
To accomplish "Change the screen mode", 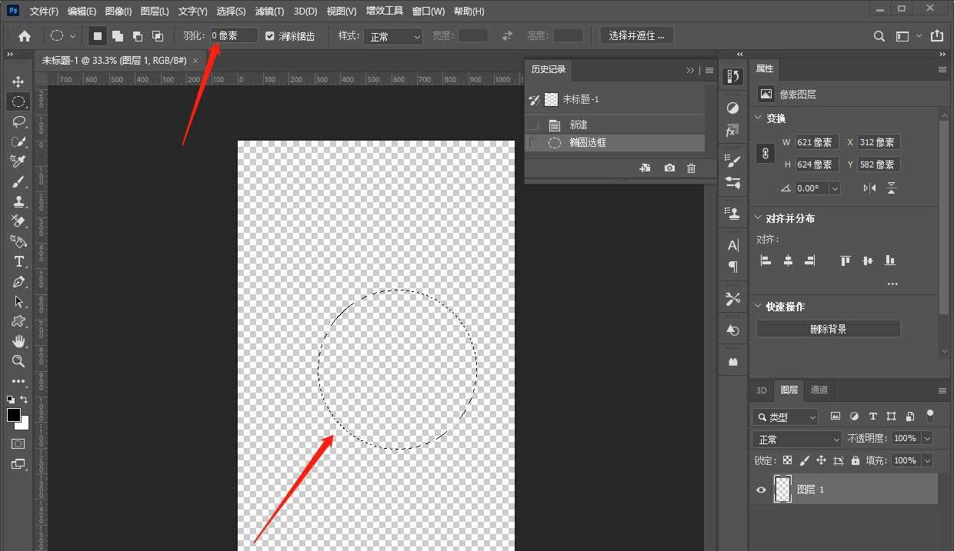I will (x=18, y=464).
